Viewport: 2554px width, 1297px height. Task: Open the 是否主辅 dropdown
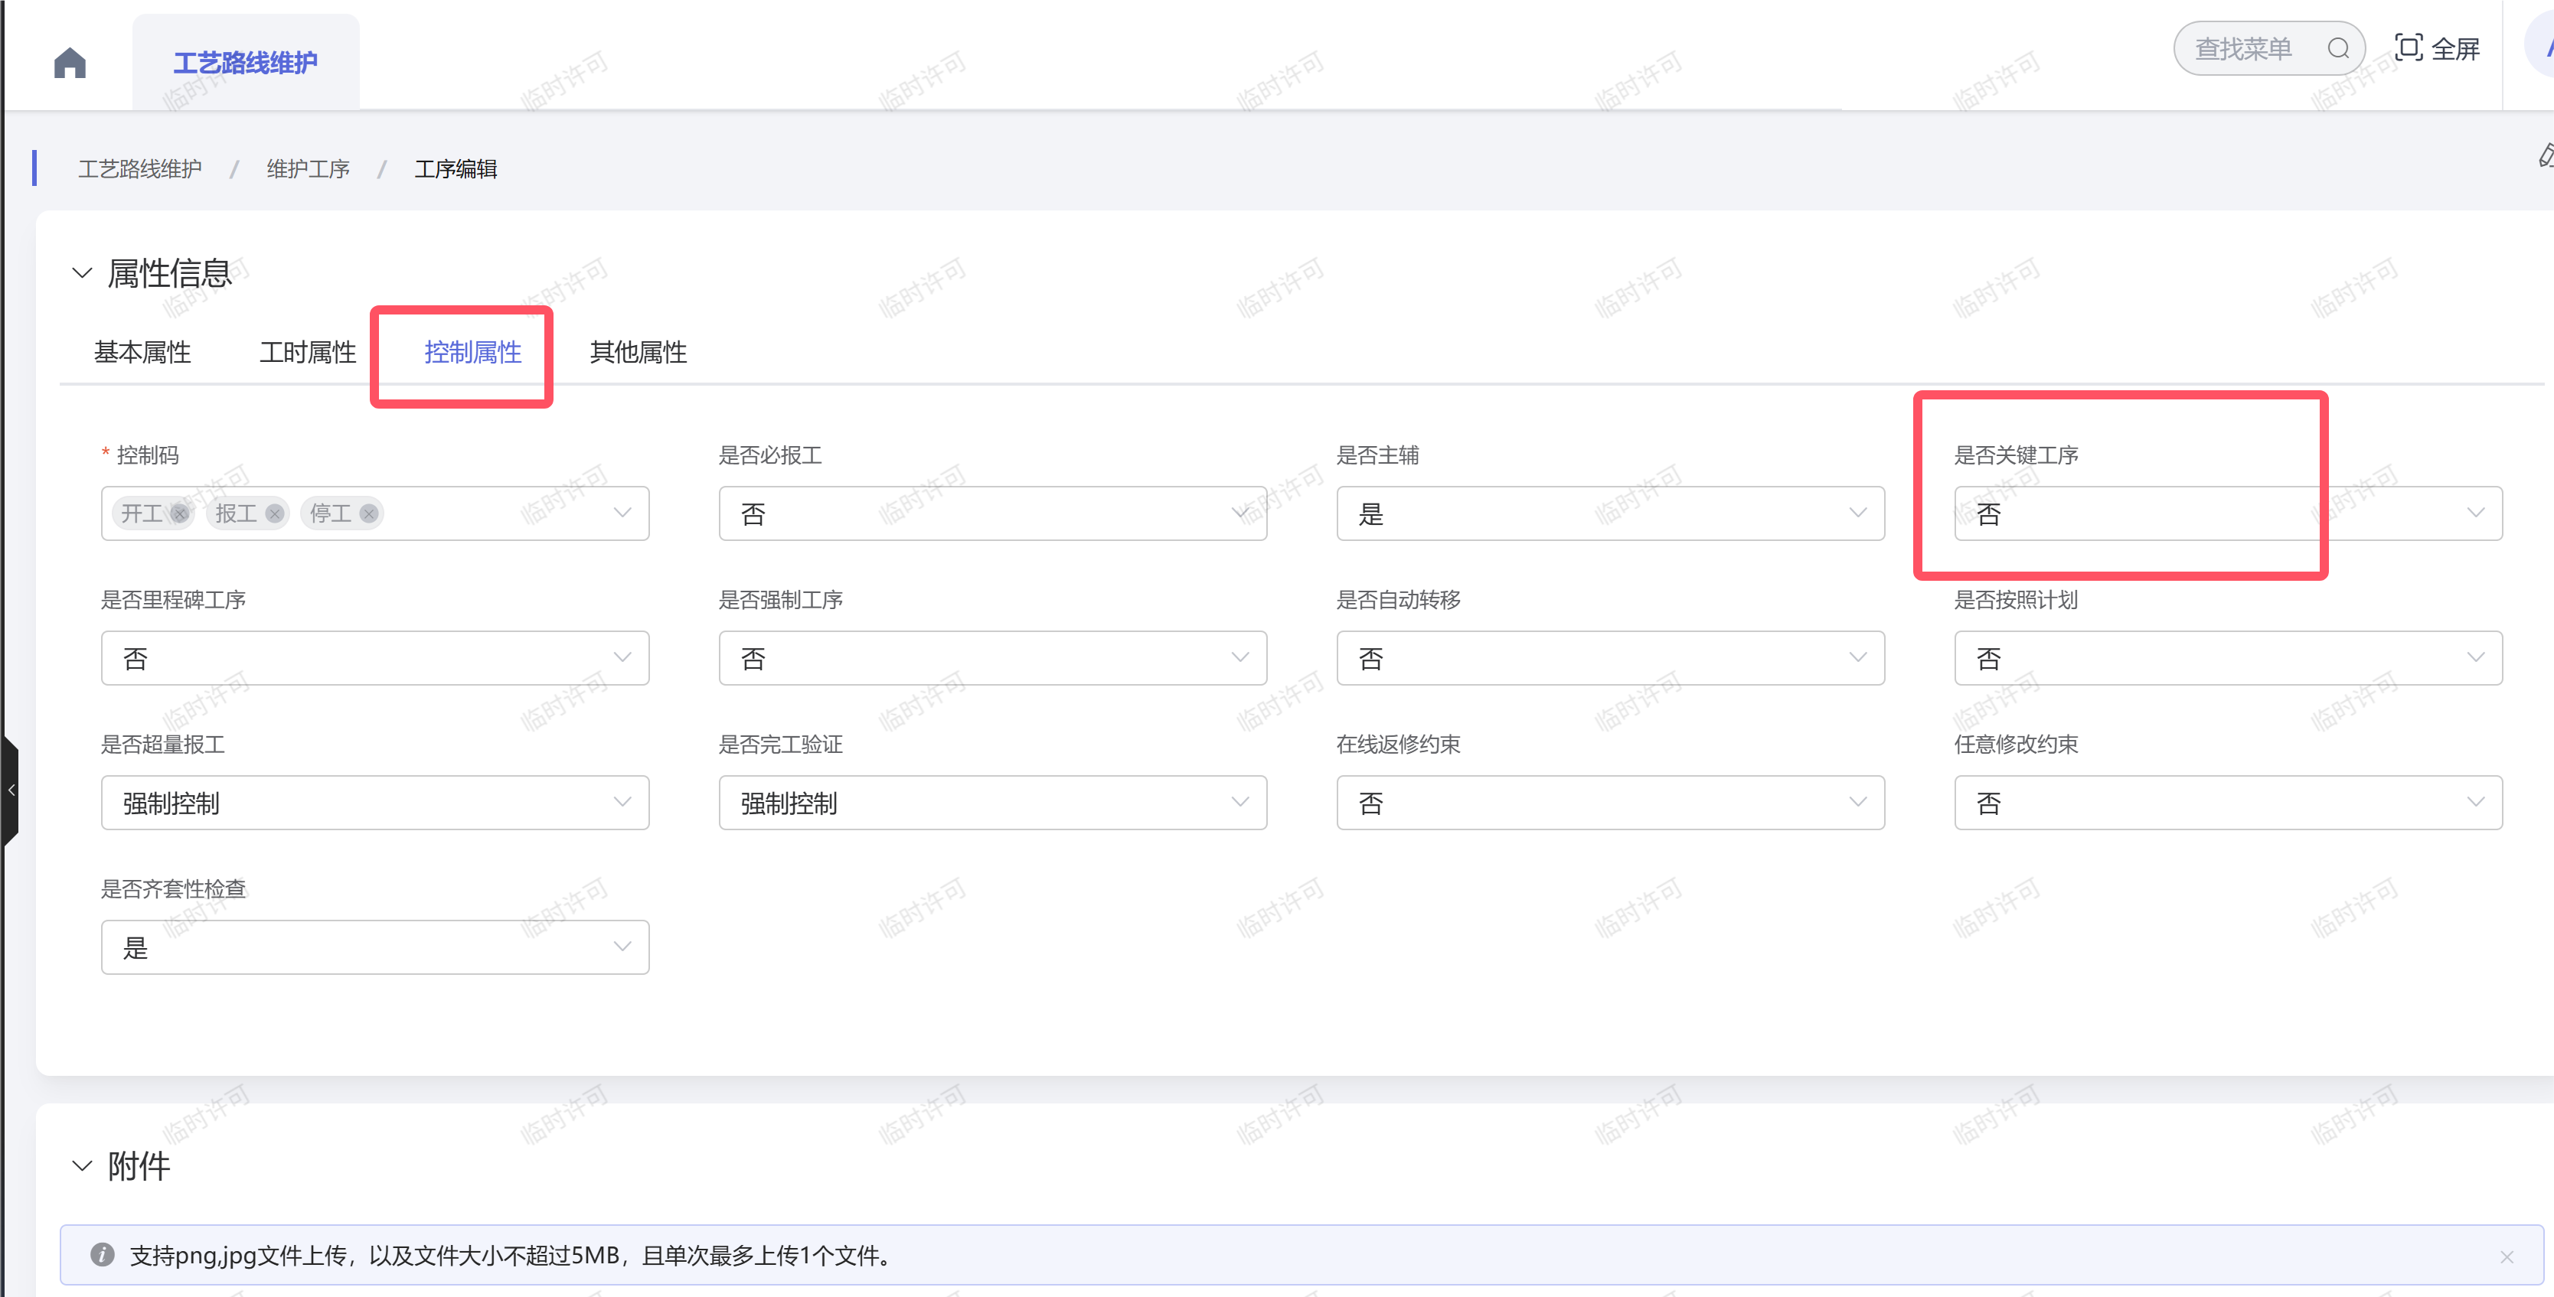pos(1609,513)
